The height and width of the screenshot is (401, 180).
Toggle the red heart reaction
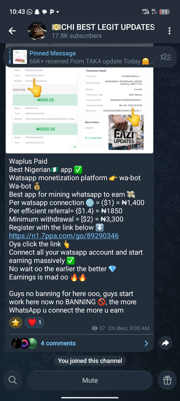tap(34, 323)
